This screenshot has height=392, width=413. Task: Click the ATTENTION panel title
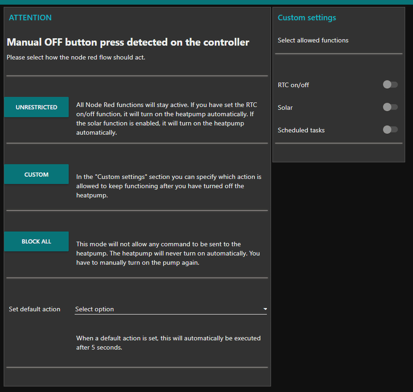click(30, 18)
